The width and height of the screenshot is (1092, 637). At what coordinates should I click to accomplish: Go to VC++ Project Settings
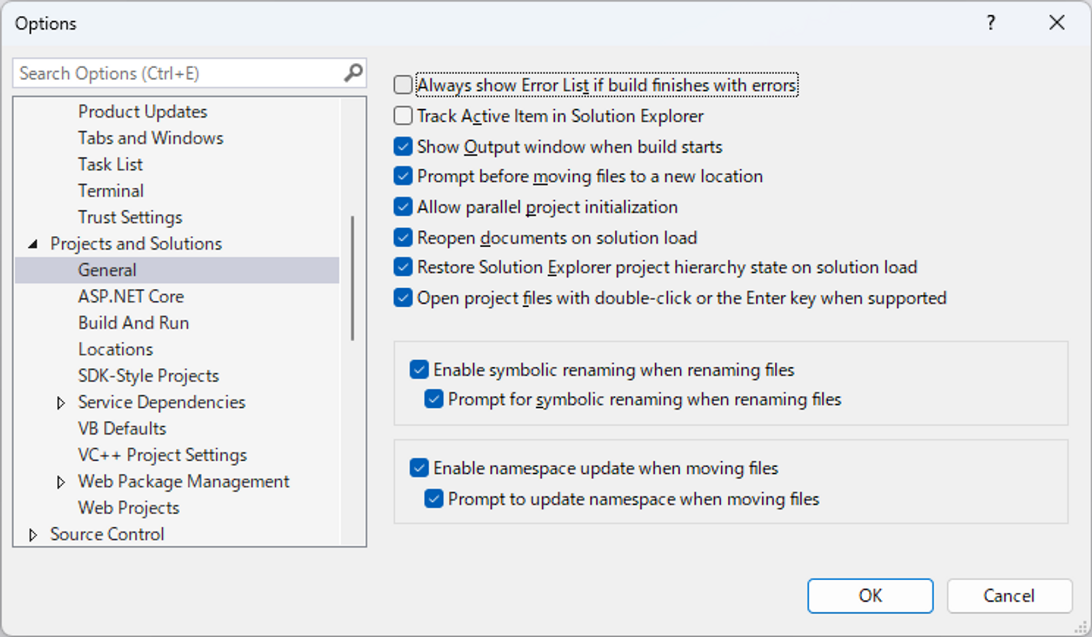(162, 455)
